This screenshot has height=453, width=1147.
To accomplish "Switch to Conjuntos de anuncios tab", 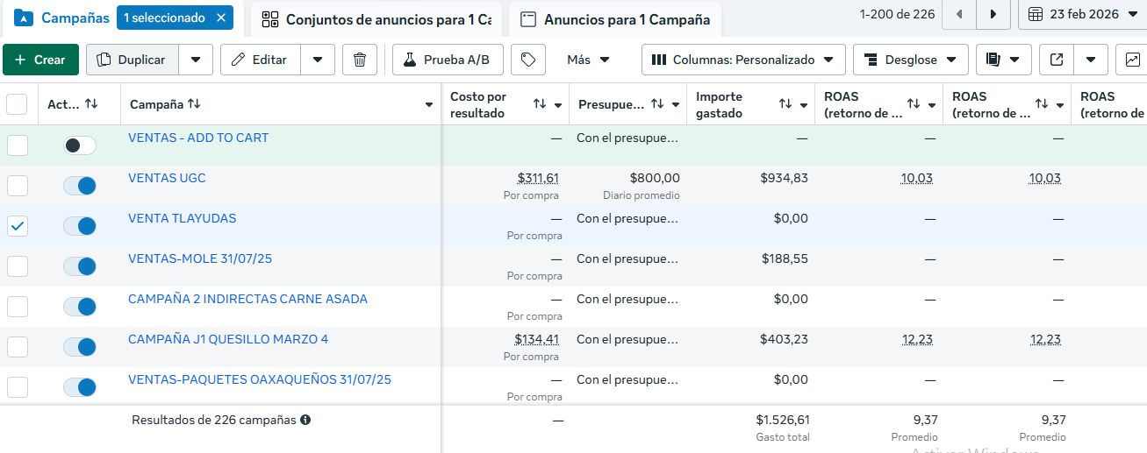I will coord(376,19).
